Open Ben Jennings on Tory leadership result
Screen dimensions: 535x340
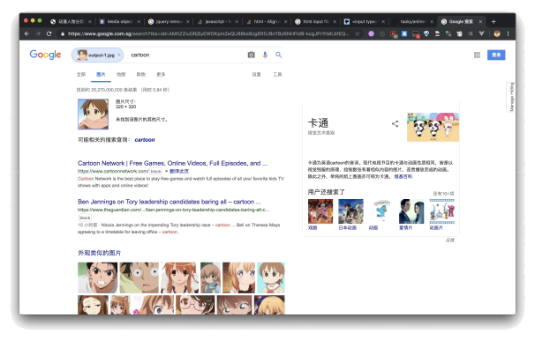[170, 202]
